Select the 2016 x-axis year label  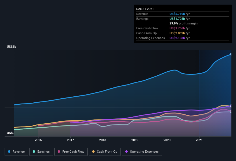tap(38, 140)
